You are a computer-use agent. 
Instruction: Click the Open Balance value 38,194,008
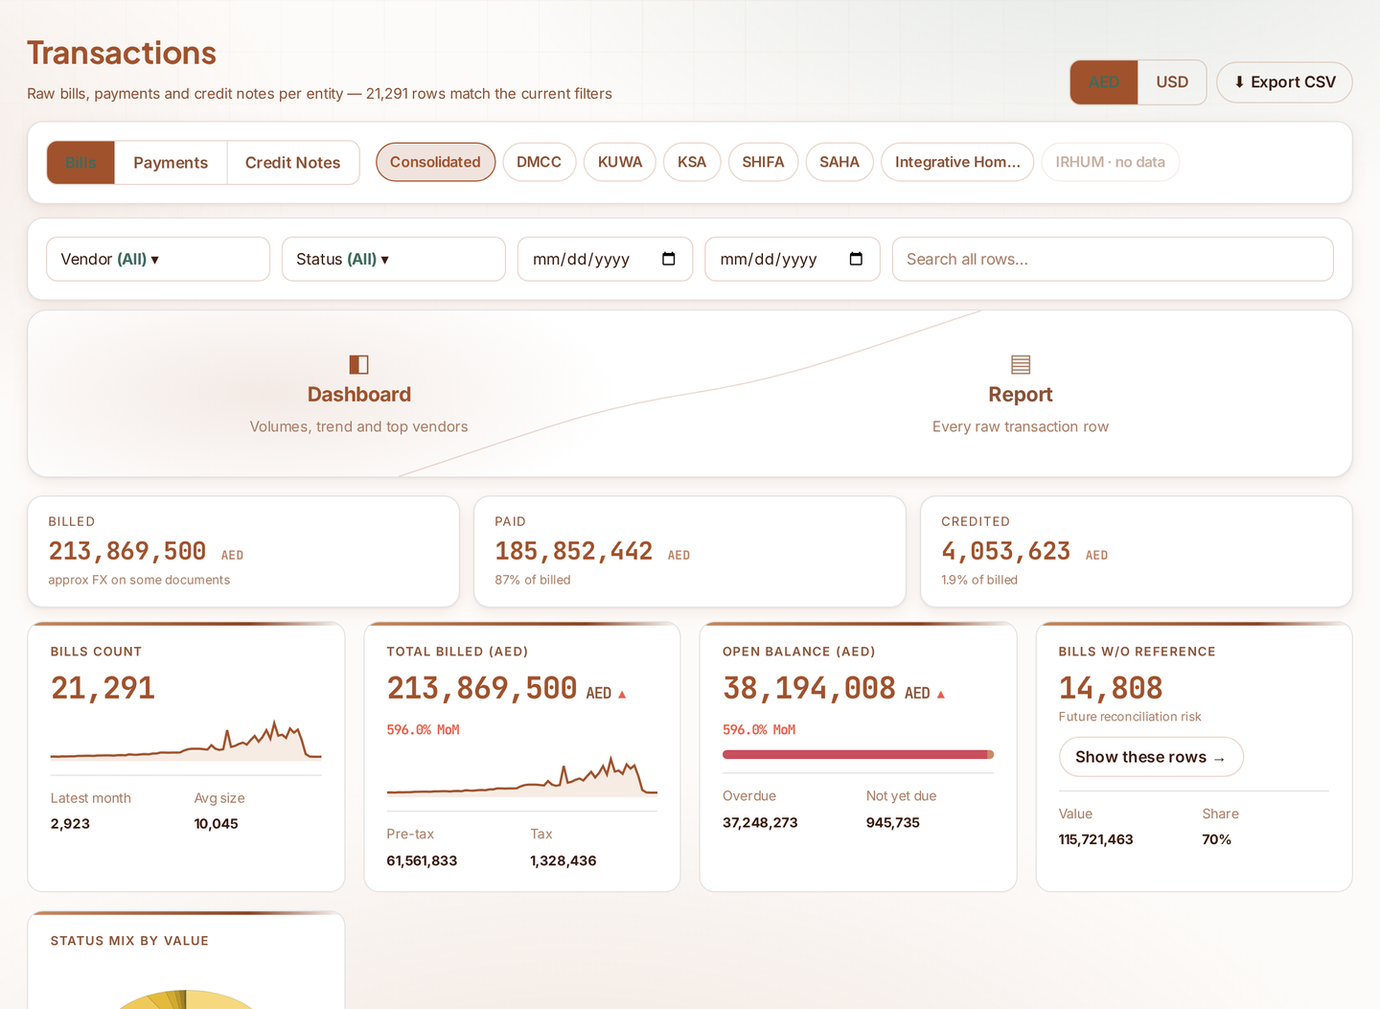click(x=809, y=688)
